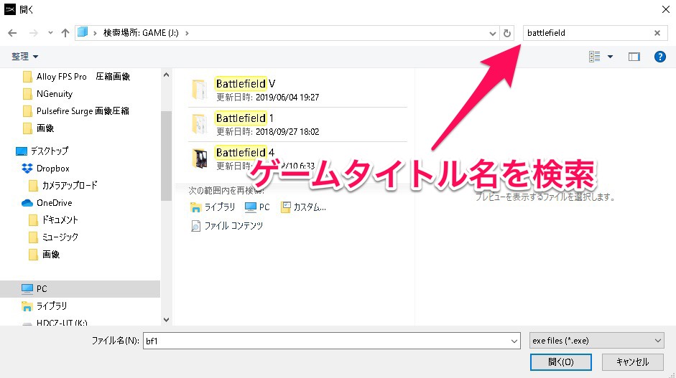Click the sidebar scroll up arrow

167,75
